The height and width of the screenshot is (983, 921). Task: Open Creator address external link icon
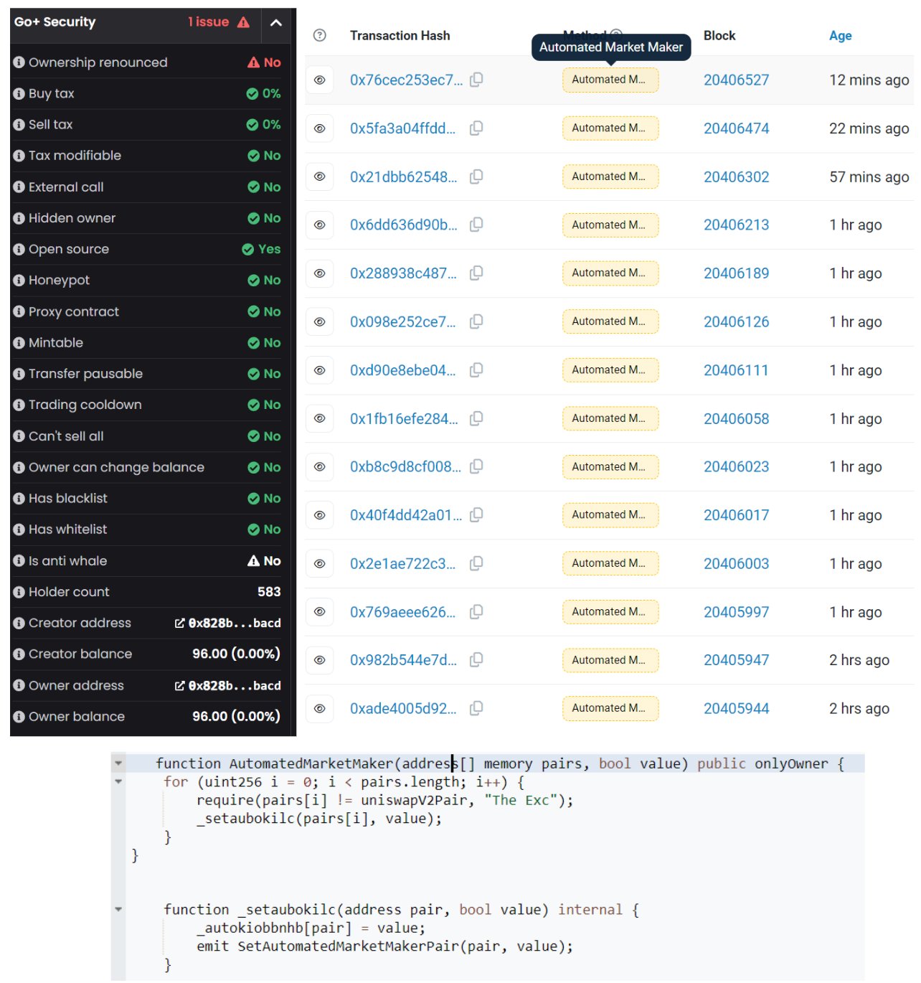[x=180, y=623]
